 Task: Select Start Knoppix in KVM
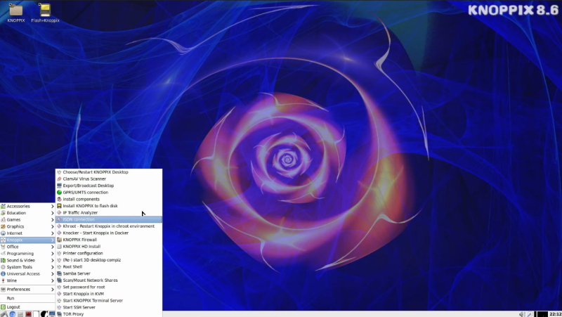(109, 294)
